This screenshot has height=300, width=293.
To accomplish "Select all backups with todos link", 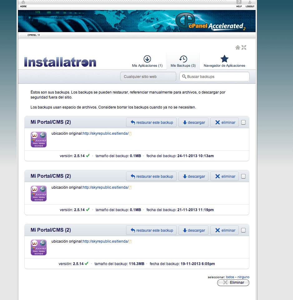I will [x=230, y=277].
